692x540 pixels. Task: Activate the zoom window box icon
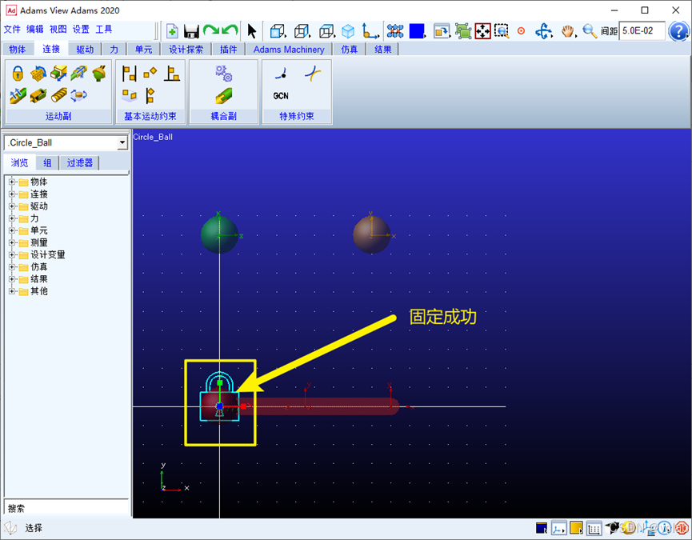tap(502, 31)
